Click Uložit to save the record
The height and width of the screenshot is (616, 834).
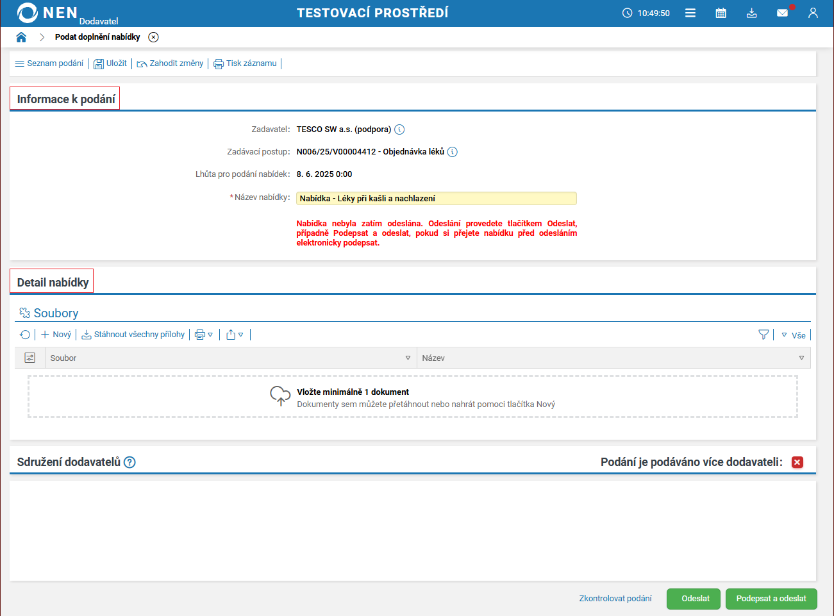[x=110, y=63]
